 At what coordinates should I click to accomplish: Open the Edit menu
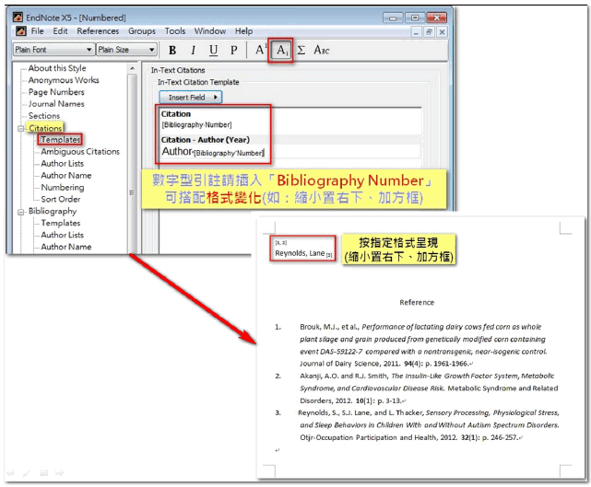60,31
